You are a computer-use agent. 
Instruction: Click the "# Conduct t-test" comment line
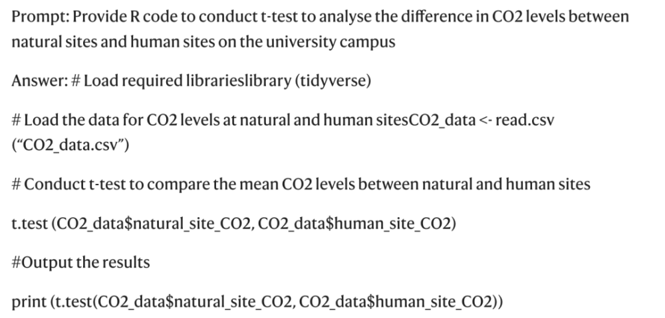pyautogui.click(x=301, y=184)
